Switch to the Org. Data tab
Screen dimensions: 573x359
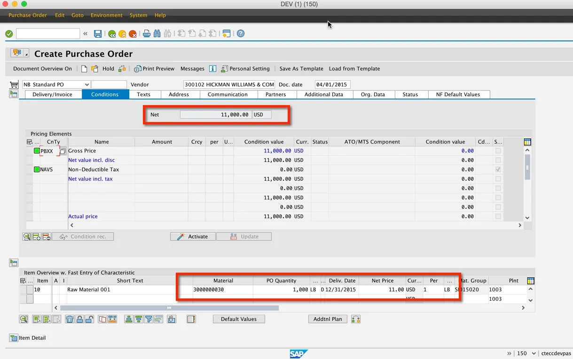coord(373,94)
